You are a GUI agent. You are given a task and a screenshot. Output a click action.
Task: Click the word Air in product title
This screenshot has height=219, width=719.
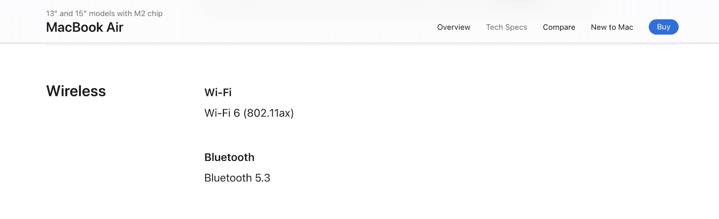115,27
